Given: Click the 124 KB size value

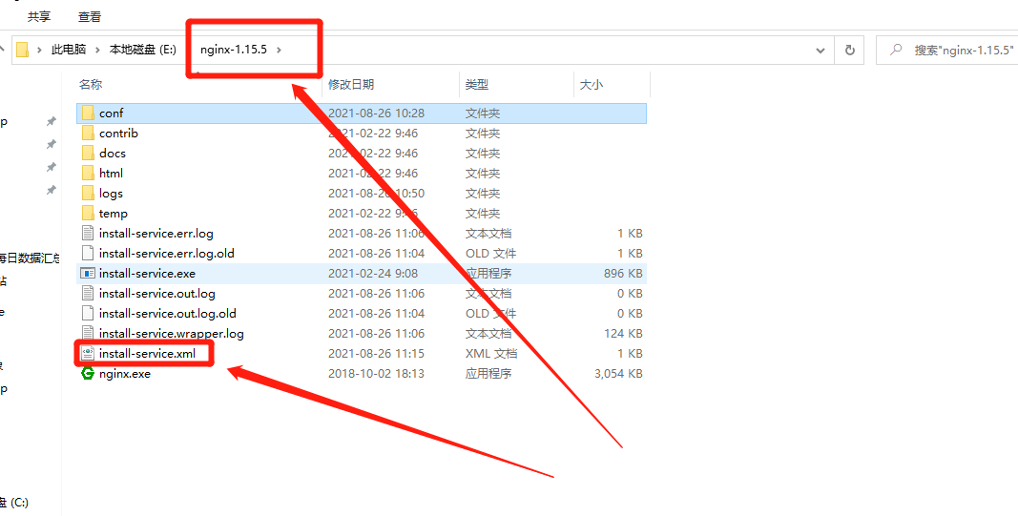Looking at the screenshot, I should point(623,334).
